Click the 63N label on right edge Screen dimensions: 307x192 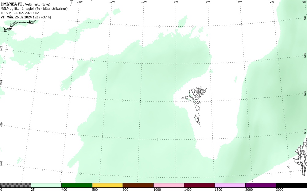point(305,55)
